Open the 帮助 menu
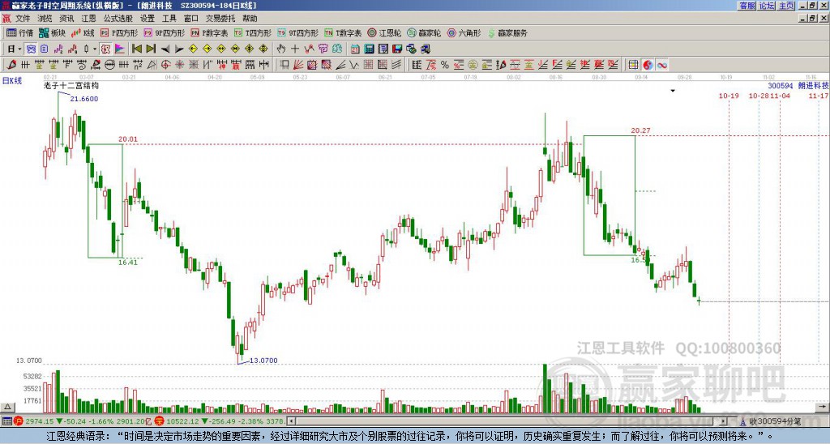Screen dimensions: 830x444 pos(250,19)
